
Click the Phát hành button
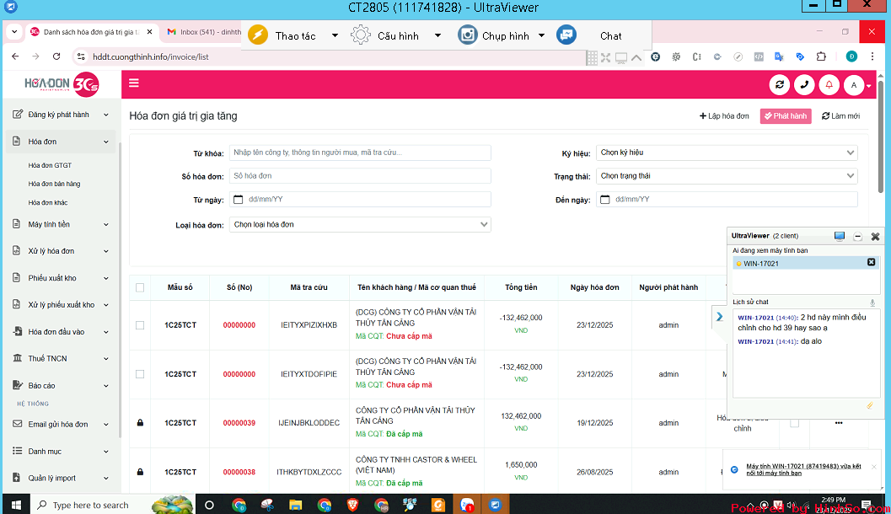(785, 116)
